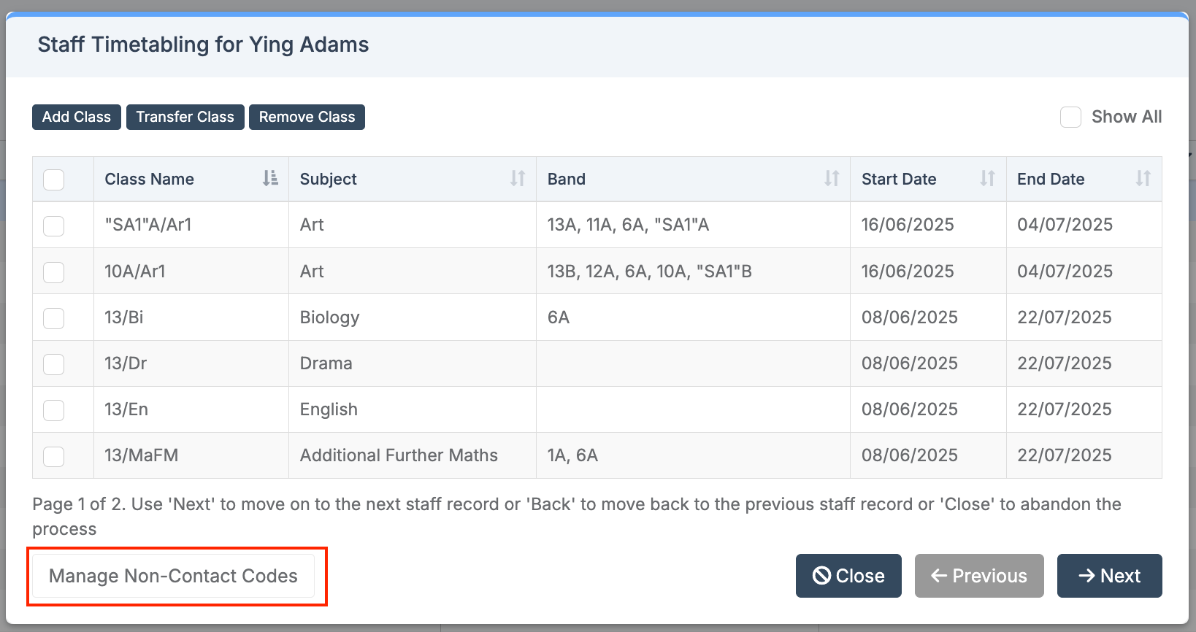Click the Subject column sort arrows
This screenshot has width=1196, height=632.
click(x=518, y=179)
